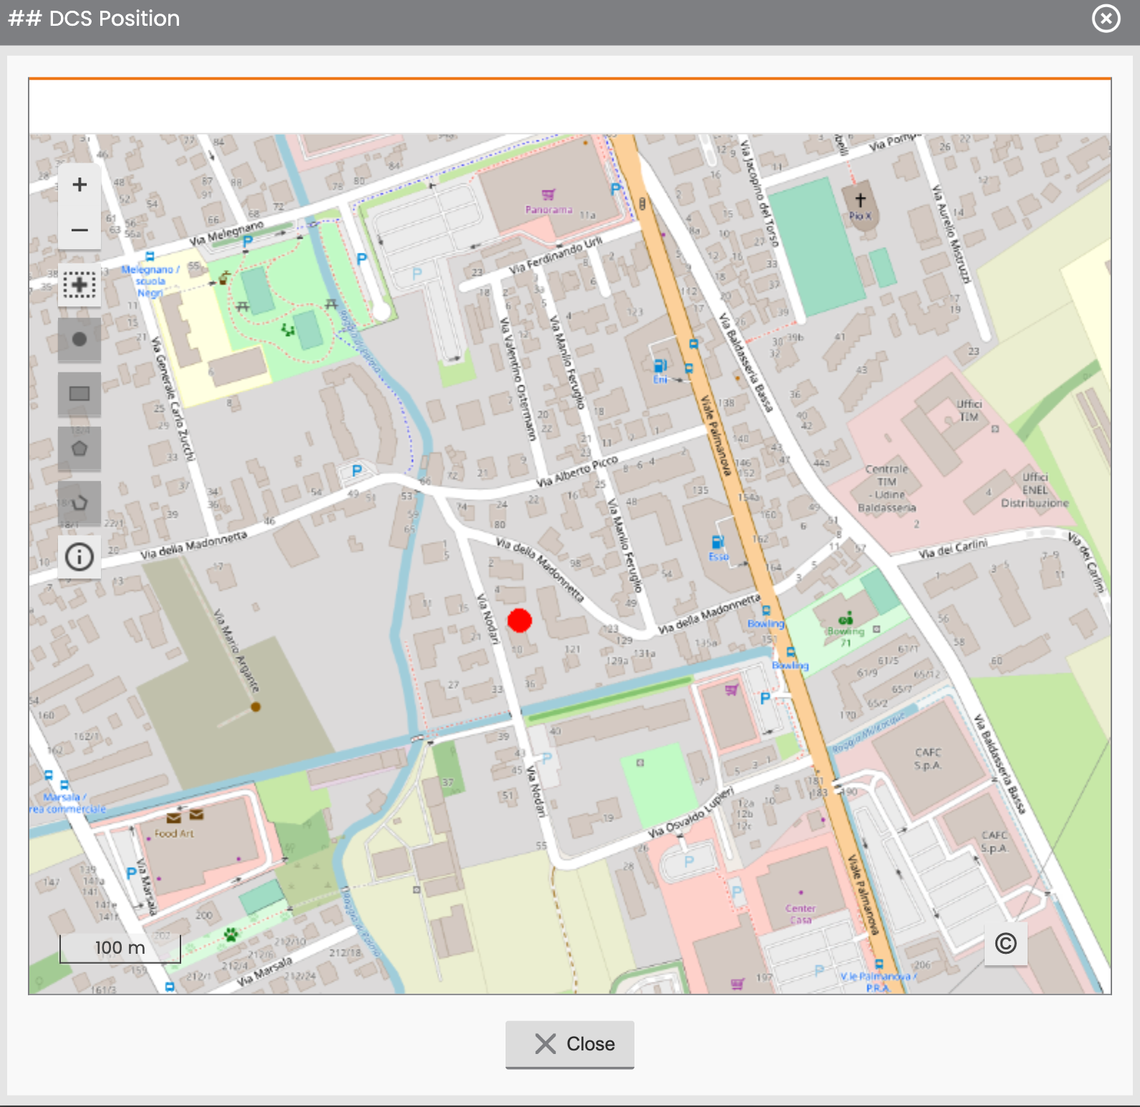
Task: Click the "Via Melegnano" street label
Action: point(226,233)
